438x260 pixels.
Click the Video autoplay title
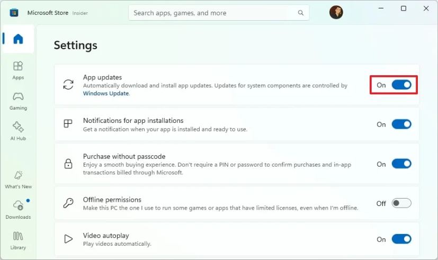tap(106, 236)
